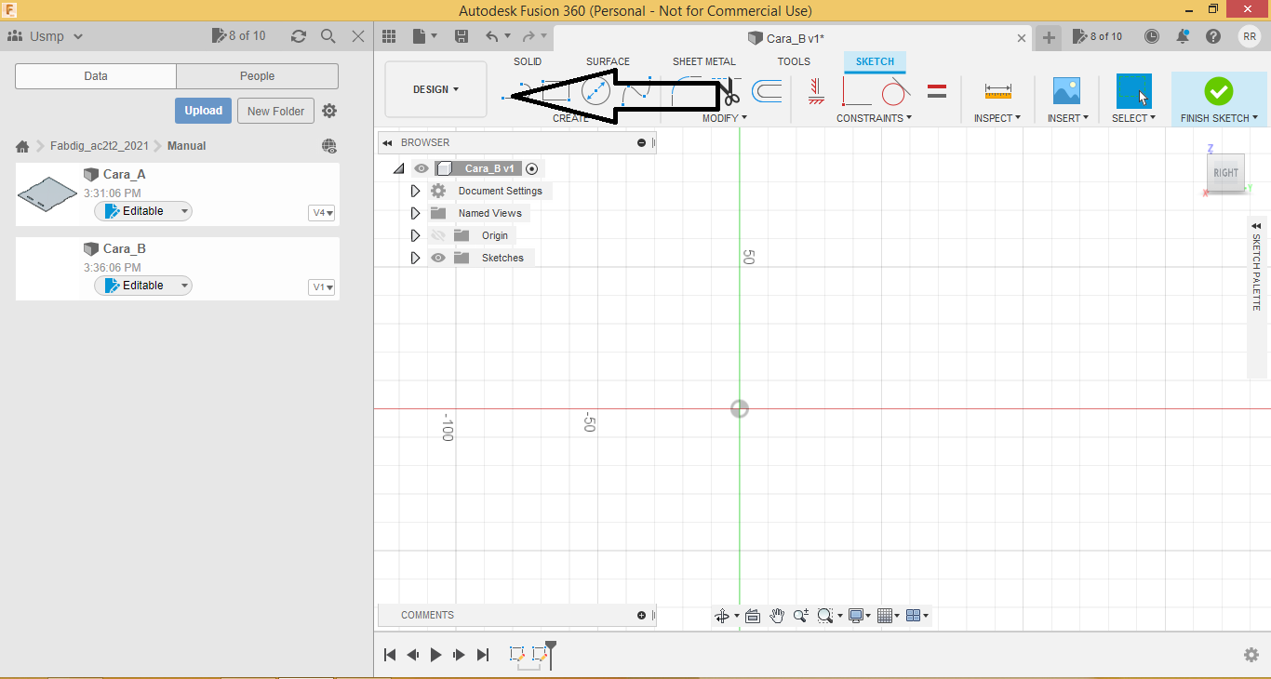Screen dimensions: 1271x679
Task: Open Cara_A version V4 dropdown
Action: (322, 213)
